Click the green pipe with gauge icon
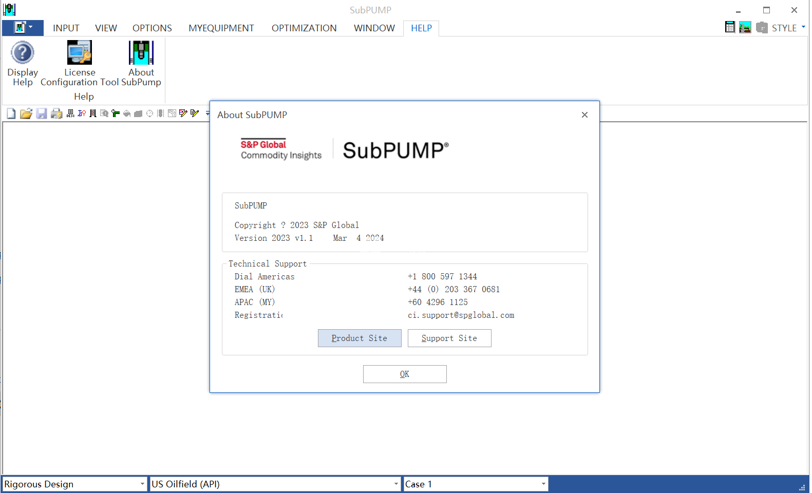 [116, 113]
